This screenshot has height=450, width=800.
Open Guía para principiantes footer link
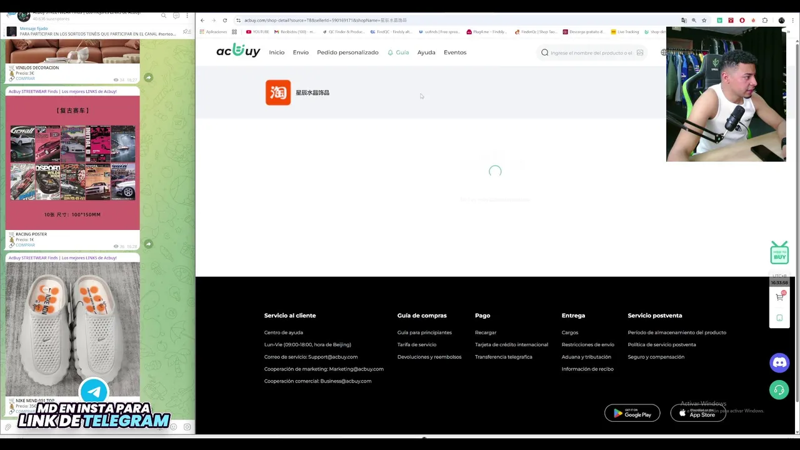point(424,332)
